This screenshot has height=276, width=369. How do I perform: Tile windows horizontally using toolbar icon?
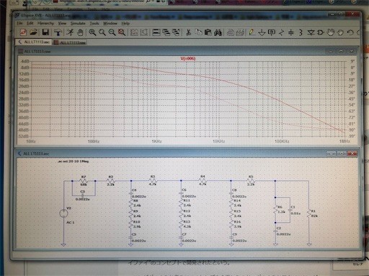point(156,32)
